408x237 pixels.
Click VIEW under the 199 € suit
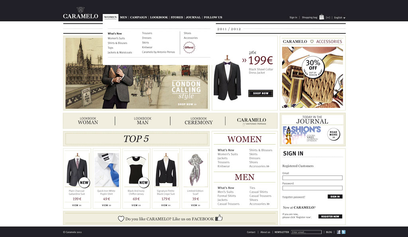point(77,205)
